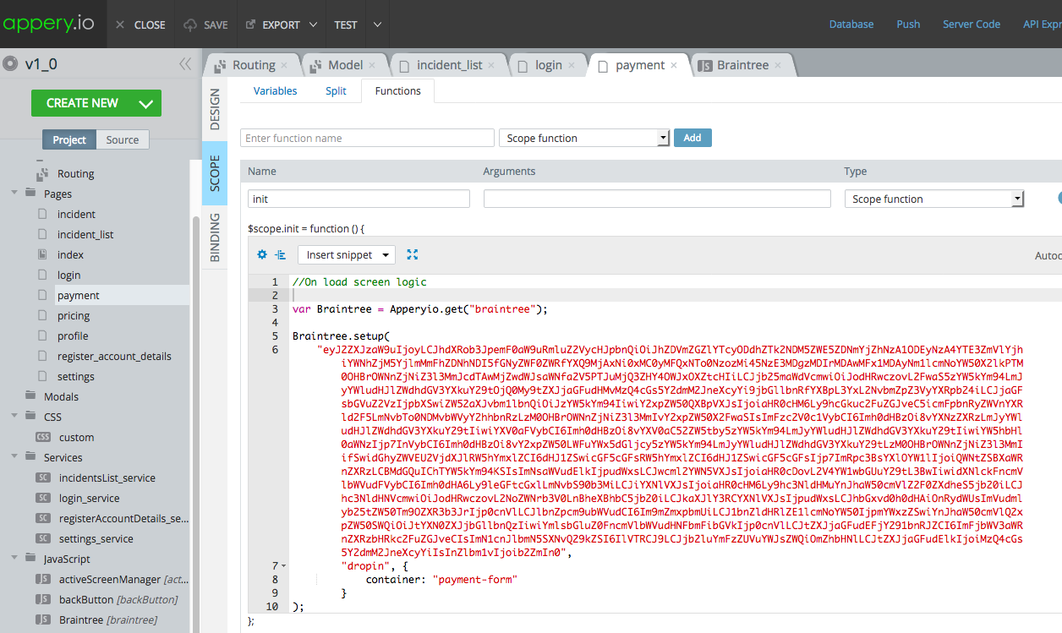Click CLOSE in the top bar

140,25
